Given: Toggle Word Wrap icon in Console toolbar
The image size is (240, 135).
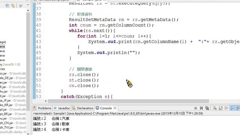Looking at the screenshot, I should coord(226,108).
